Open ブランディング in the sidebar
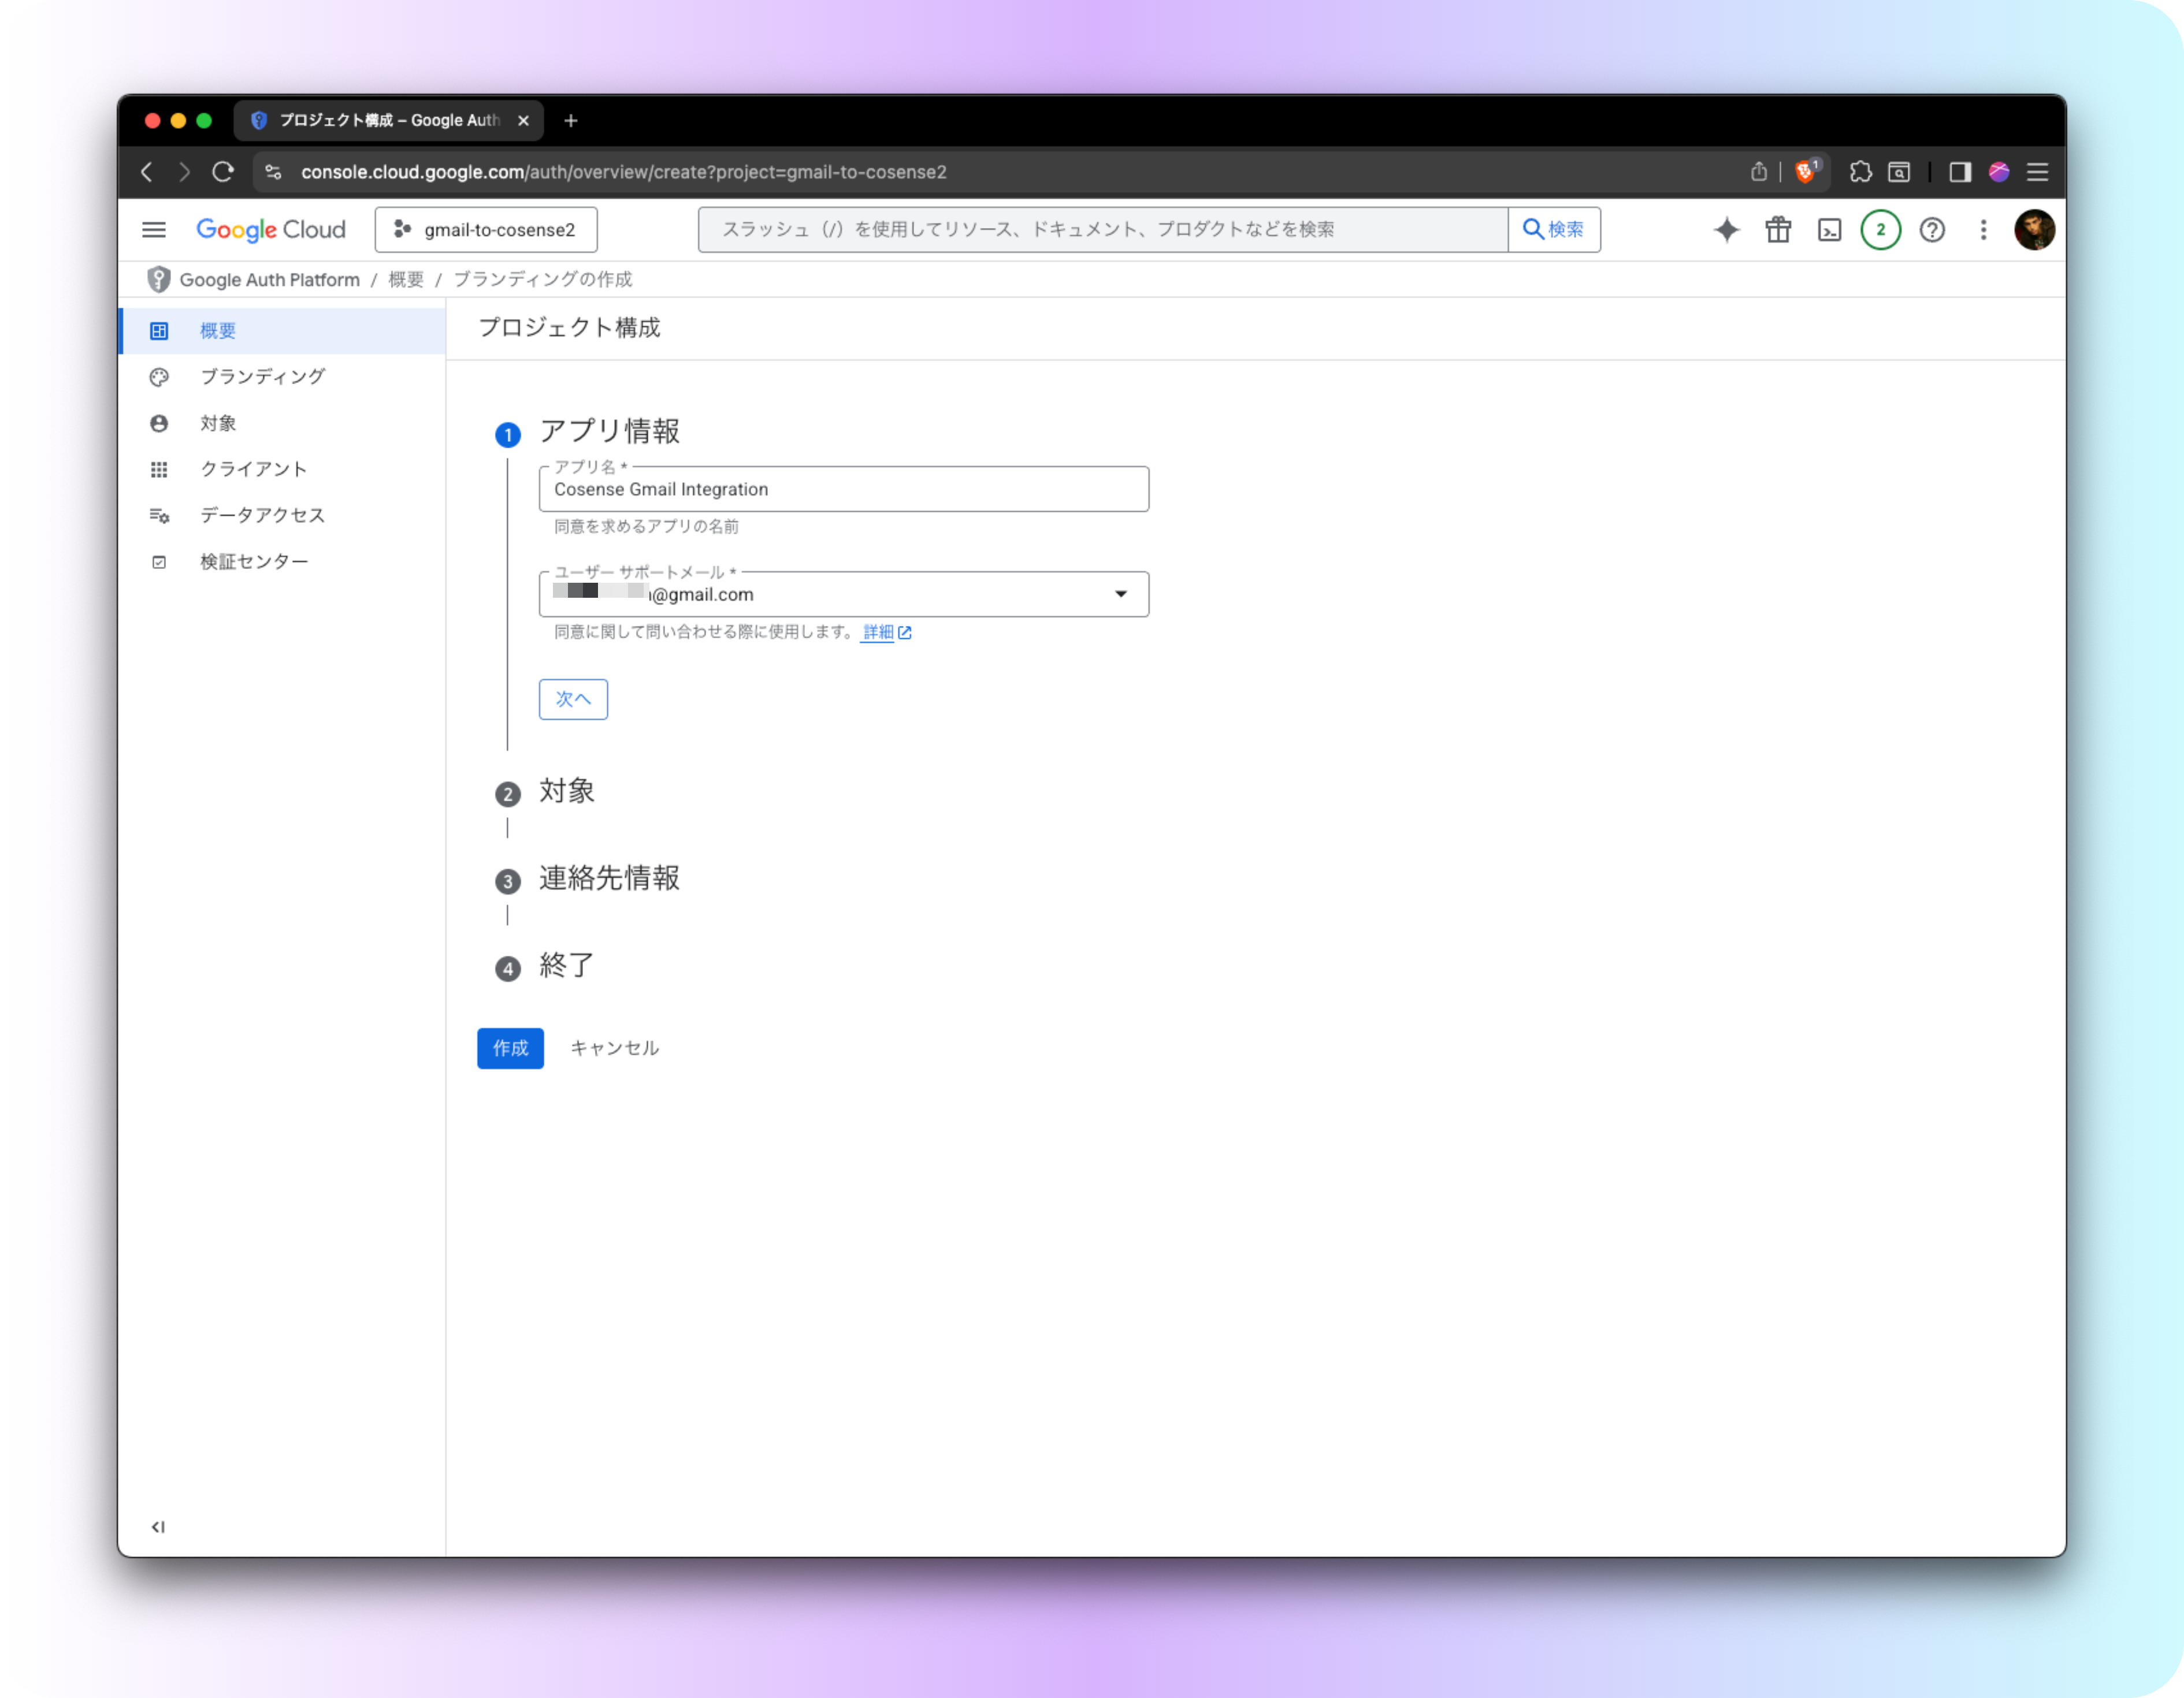 pyautogui.click(x=282, y=377)
